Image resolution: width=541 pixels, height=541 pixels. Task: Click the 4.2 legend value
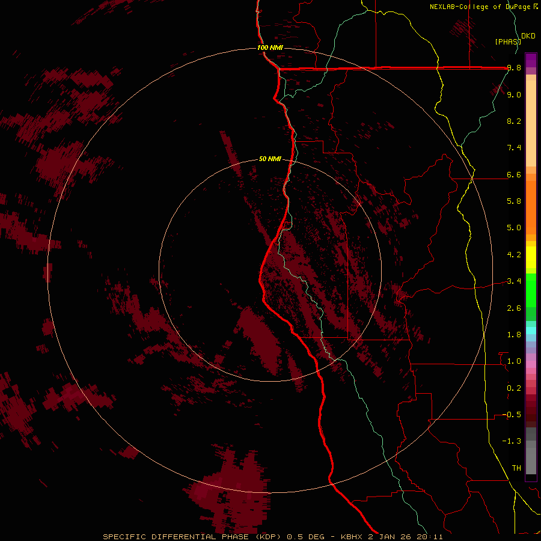point(514,255)
